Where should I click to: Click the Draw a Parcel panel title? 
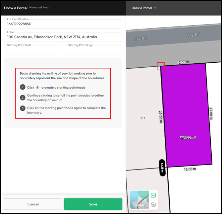pyautogui.click(x=16, y=8)
